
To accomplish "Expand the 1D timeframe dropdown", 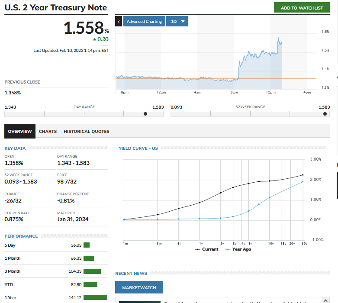I will point(177,21).
